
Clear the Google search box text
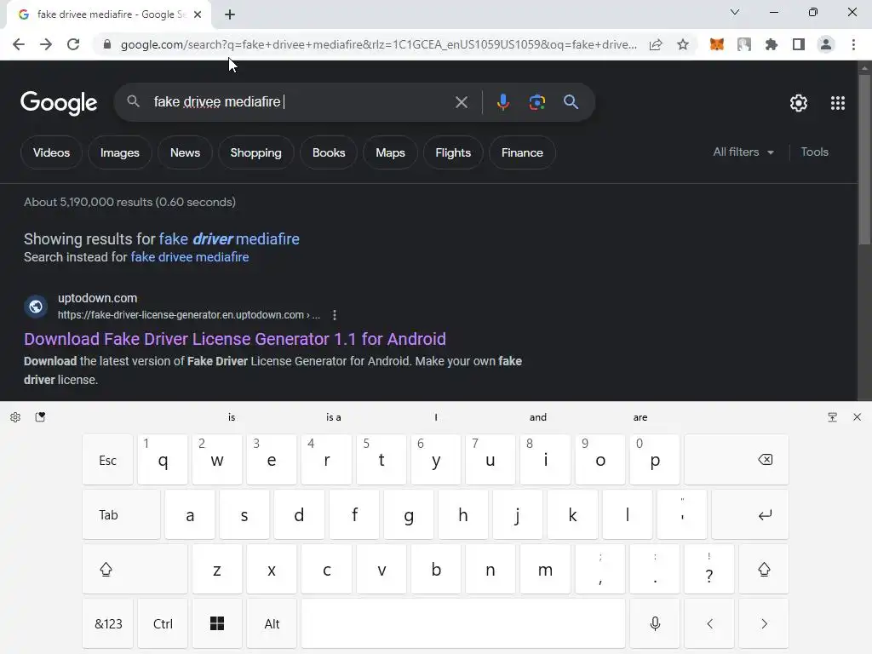click(x=461, y=102)
